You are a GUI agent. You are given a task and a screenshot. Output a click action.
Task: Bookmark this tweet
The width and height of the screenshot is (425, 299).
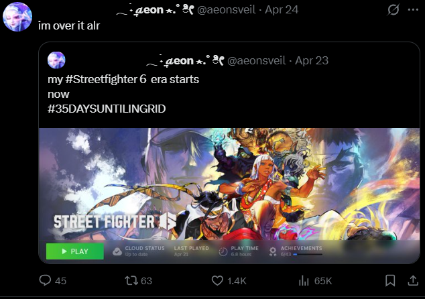[390, 281]
